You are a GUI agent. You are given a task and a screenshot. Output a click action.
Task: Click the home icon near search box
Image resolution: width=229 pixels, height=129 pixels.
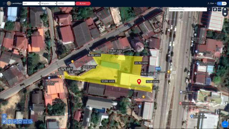[x=215, y=10]
